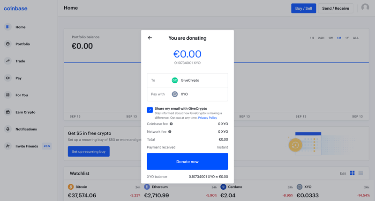Click the Home sidebar icon
The height and width of the screenshot is (201, 375).
click(x=8, y=27)
